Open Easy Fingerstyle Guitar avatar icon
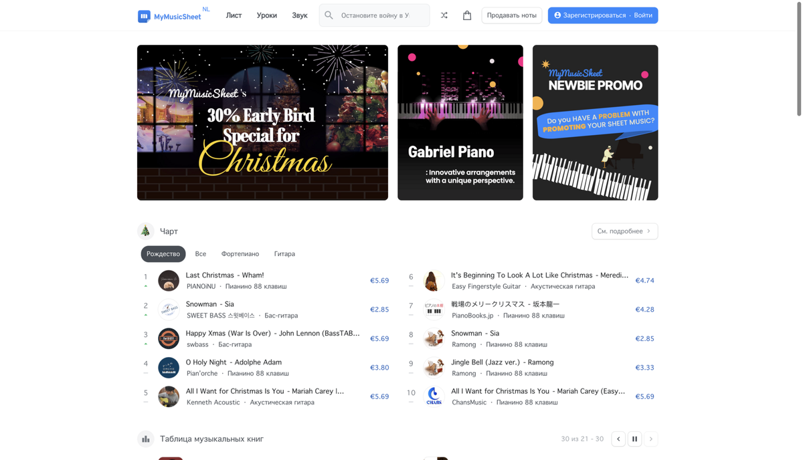803x460 pixels. click(x=434, y=281)
